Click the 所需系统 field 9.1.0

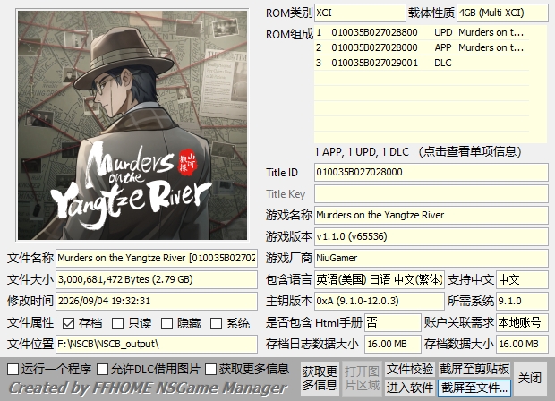coord(522,301)
